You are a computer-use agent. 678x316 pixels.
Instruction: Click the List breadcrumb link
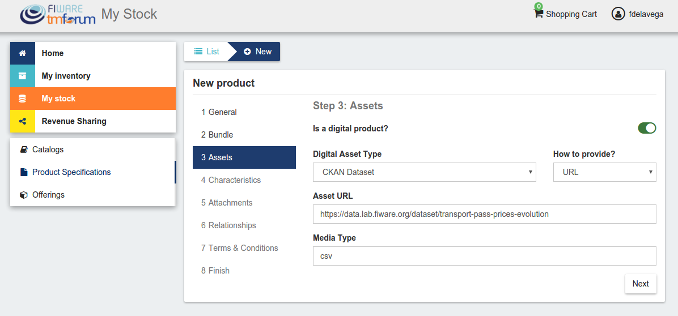point(207,52)
